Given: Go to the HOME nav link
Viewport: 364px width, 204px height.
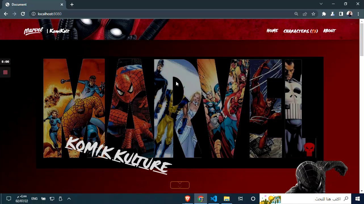Looking at the screenshot, I should click(272, 31).
